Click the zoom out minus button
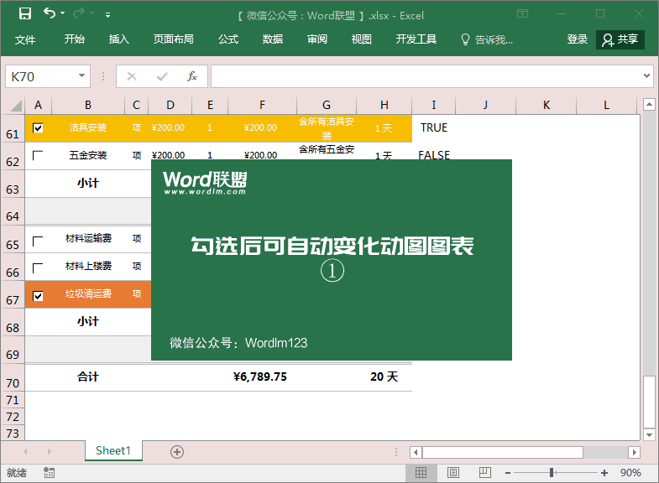 [508, 473]
